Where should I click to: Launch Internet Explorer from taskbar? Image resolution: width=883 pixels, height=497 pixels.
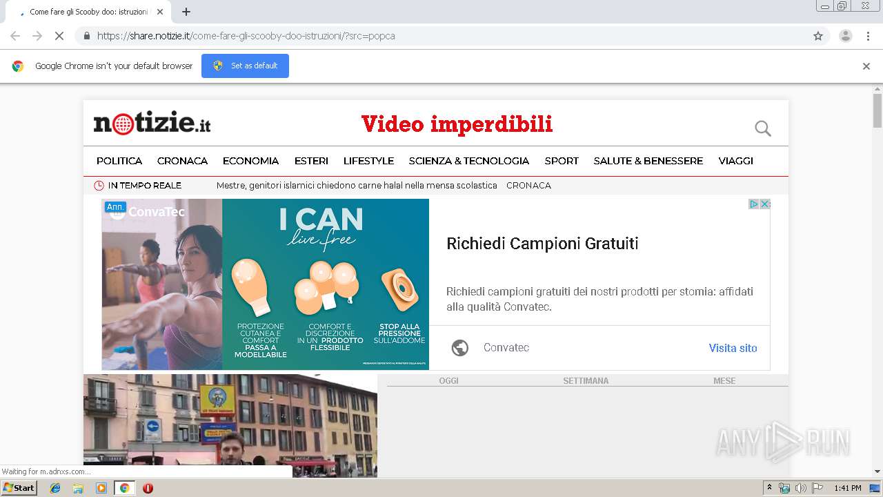(55, 488)
